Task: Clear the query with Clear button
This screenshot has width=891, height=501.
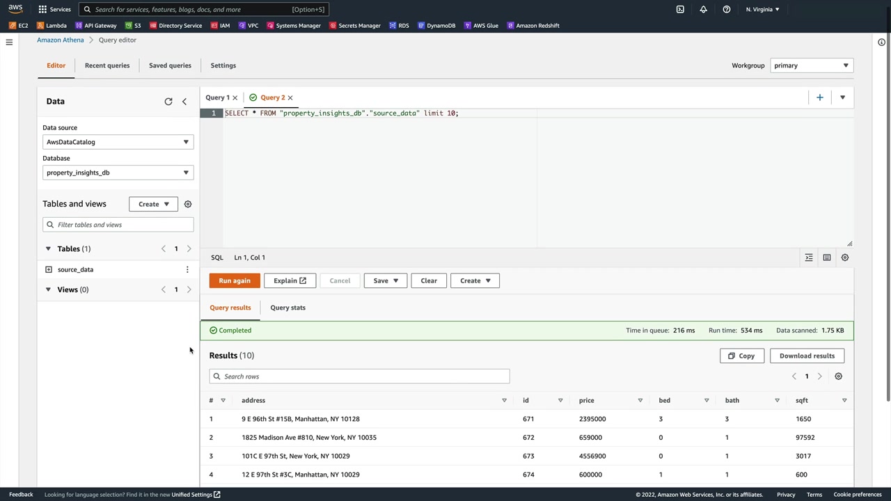Action: coord(429,280)
